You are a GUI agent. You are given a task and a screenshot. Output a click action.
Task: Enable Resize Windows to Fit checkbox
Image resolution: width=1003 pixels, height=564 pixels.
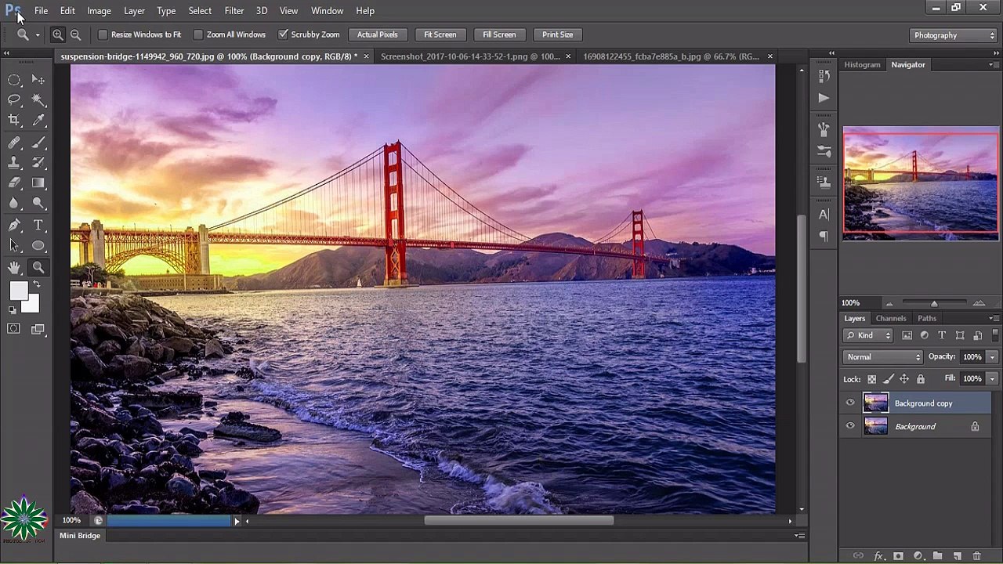coord(103,34)
